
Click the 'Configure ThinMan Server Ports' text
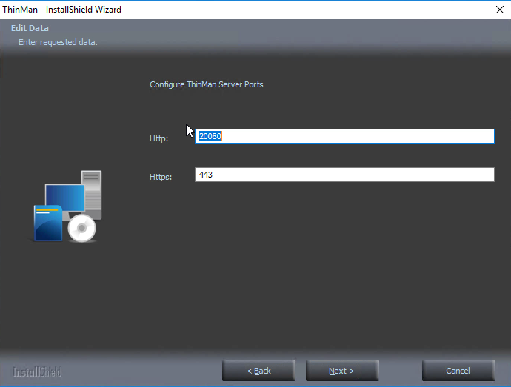click(207, 84)
